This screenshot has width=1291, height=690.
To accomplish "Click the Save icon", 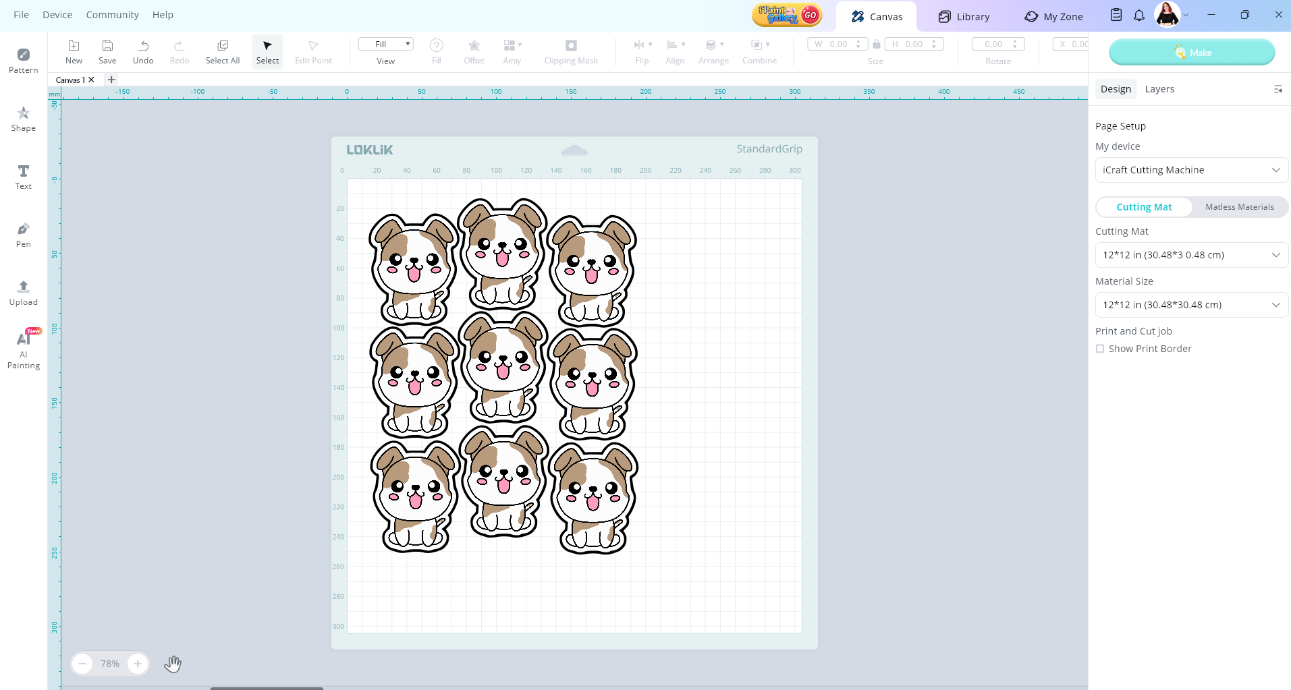I will pyautogui.click(x=107, y=51).
